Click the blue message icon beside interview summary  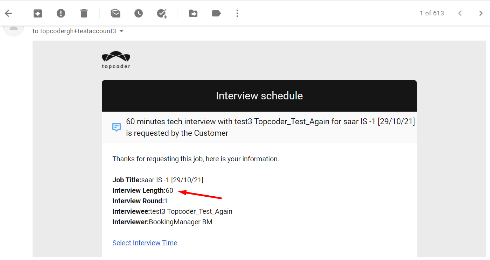(117, 127)
